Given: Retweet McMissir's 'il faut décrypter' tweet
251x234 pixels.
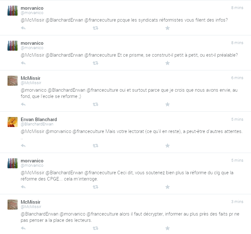Looking at the screenshot, I should coord(95,228).
